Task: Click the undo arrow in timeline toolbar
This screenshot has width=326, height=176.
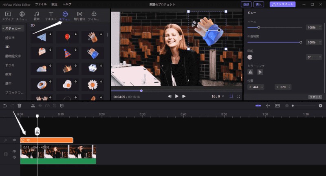Action: pos(5,105)
